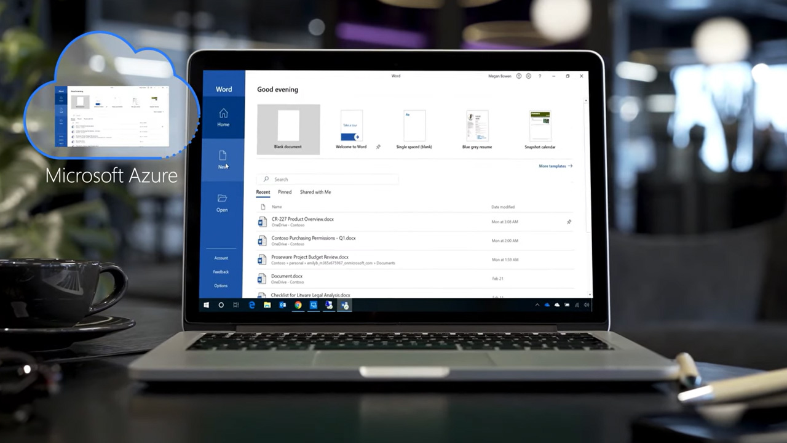
Task: Open Help via the question mark icon
Action: [x=540, y=76]
